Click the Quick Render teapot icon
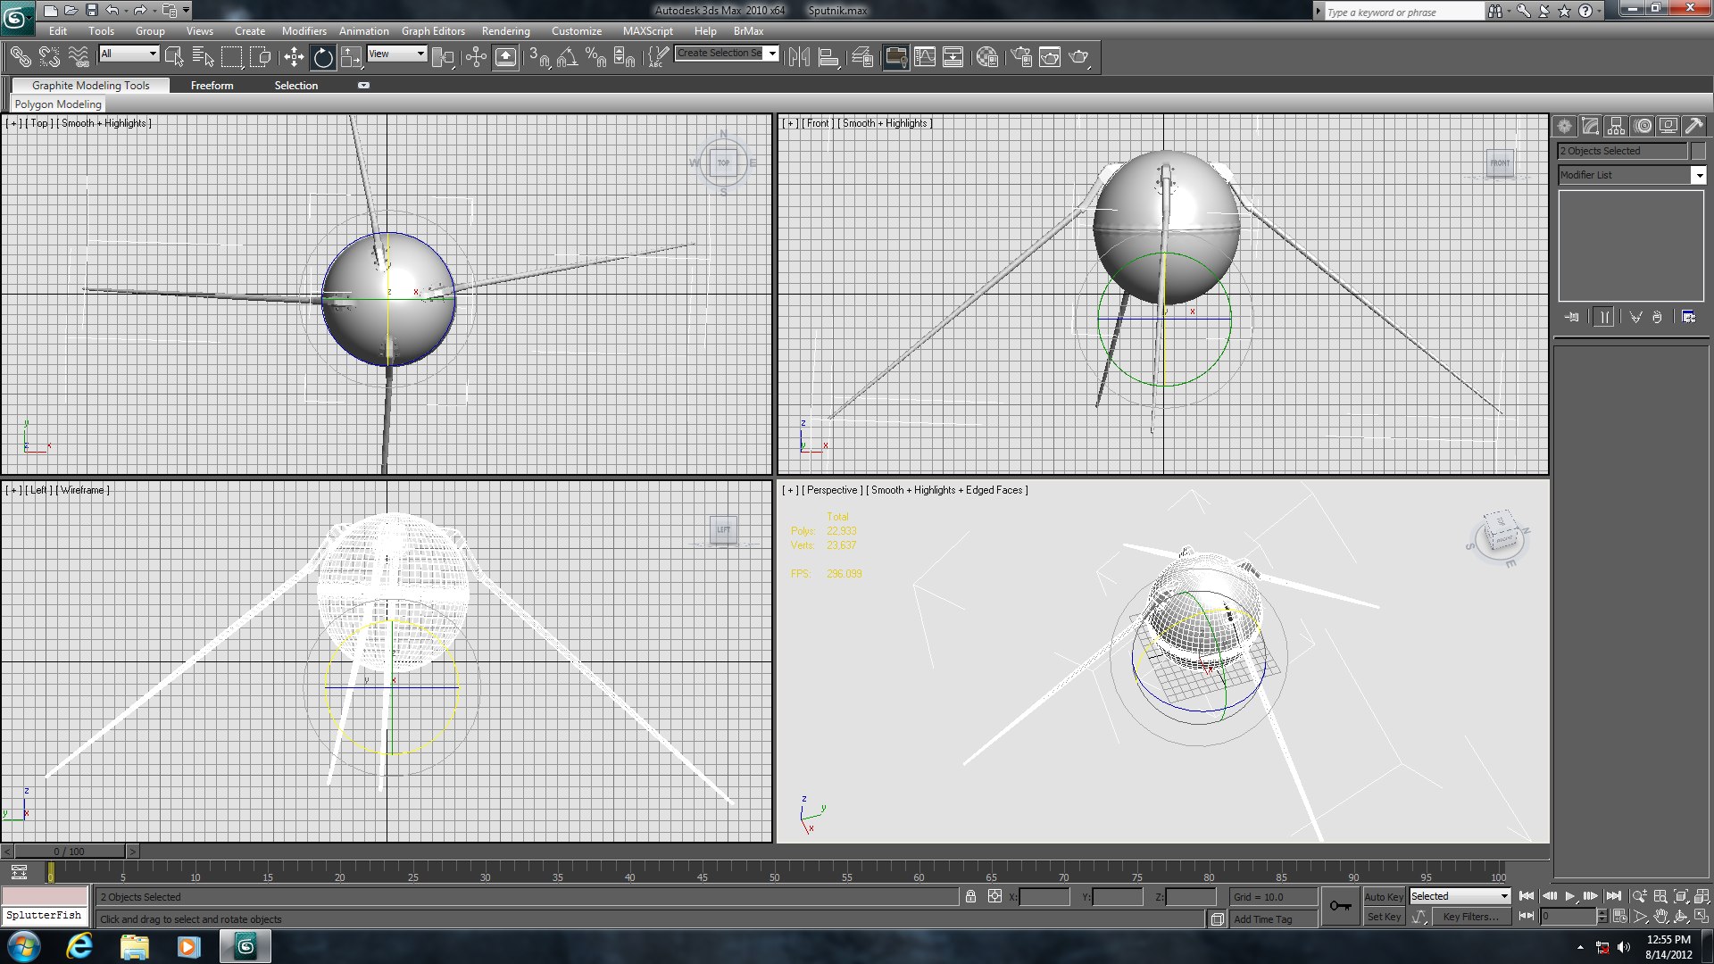 1079,58
